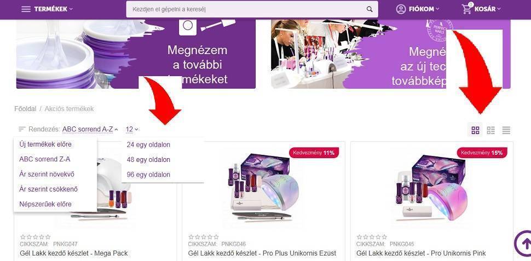Image resolution: width=531 pixels, height=261 pixels.
Task: Switch to detailed list view icon
Action: click(490, 130)
